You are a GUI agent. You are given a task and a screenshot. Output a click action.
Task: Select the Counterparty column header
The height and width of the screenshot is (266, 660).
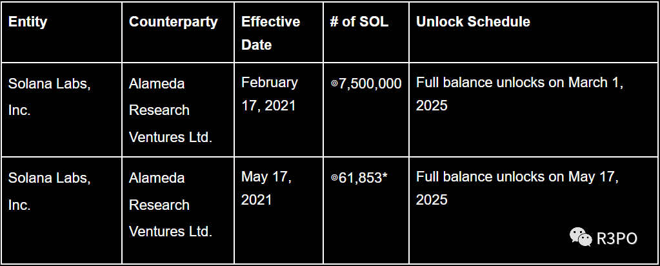pyautogui.click(x=174, y=22)
